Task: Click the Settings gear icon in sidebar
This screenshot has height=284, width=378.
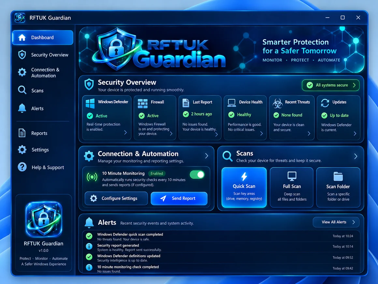Action: [22, 150]
